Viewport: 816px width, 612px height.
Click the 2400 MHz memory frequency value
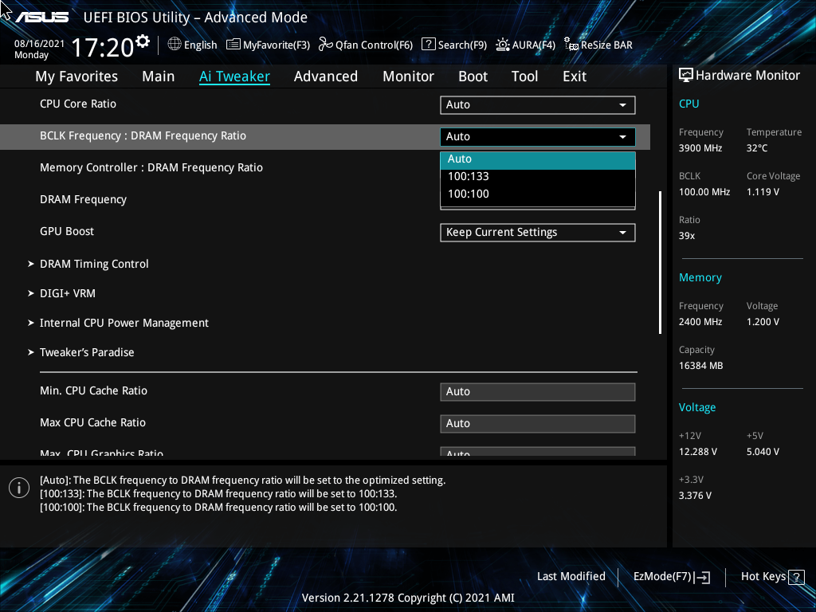[700, 322]
